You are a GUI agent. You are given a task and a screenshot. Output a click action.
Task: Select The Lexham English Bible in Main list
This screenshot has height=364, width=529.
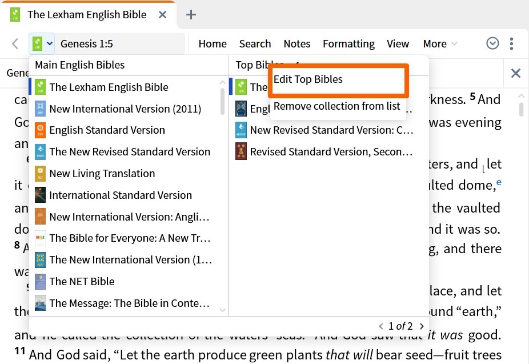coord(109,87)
